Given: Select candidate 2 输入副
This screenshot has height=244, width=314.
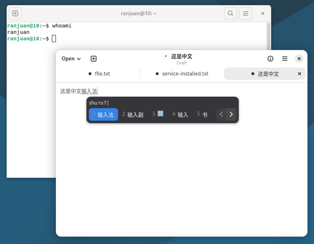Looking at the screenshot, I should tap(133, 114).
